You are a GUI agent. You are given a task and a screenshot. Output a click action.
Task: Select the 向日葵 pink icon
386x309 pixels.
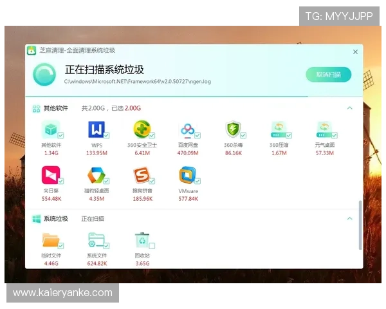(51, 175)
